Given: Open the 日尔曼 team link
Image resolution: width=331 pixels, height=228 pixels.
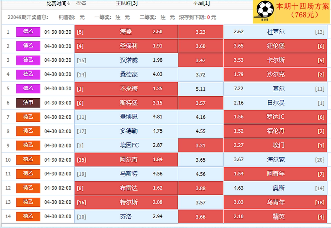Looking at the screenshot, I should click(x=276, y=103).
